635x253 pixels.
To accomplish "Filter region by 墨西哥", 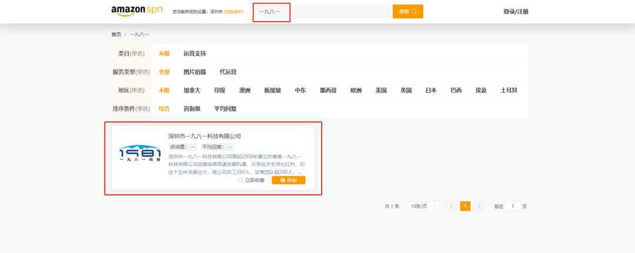I will 328,90.
